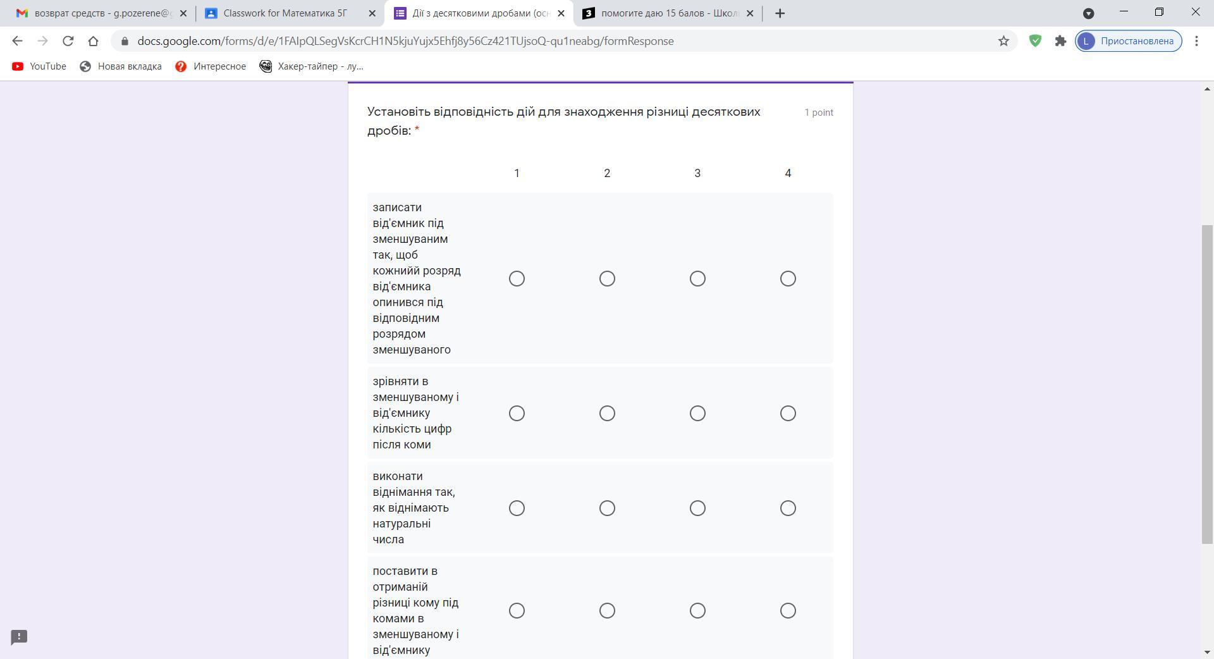The image size is (1214, 659).
Task: Click the 'Приостановлена' profile button
Action: pos(1129,41)
